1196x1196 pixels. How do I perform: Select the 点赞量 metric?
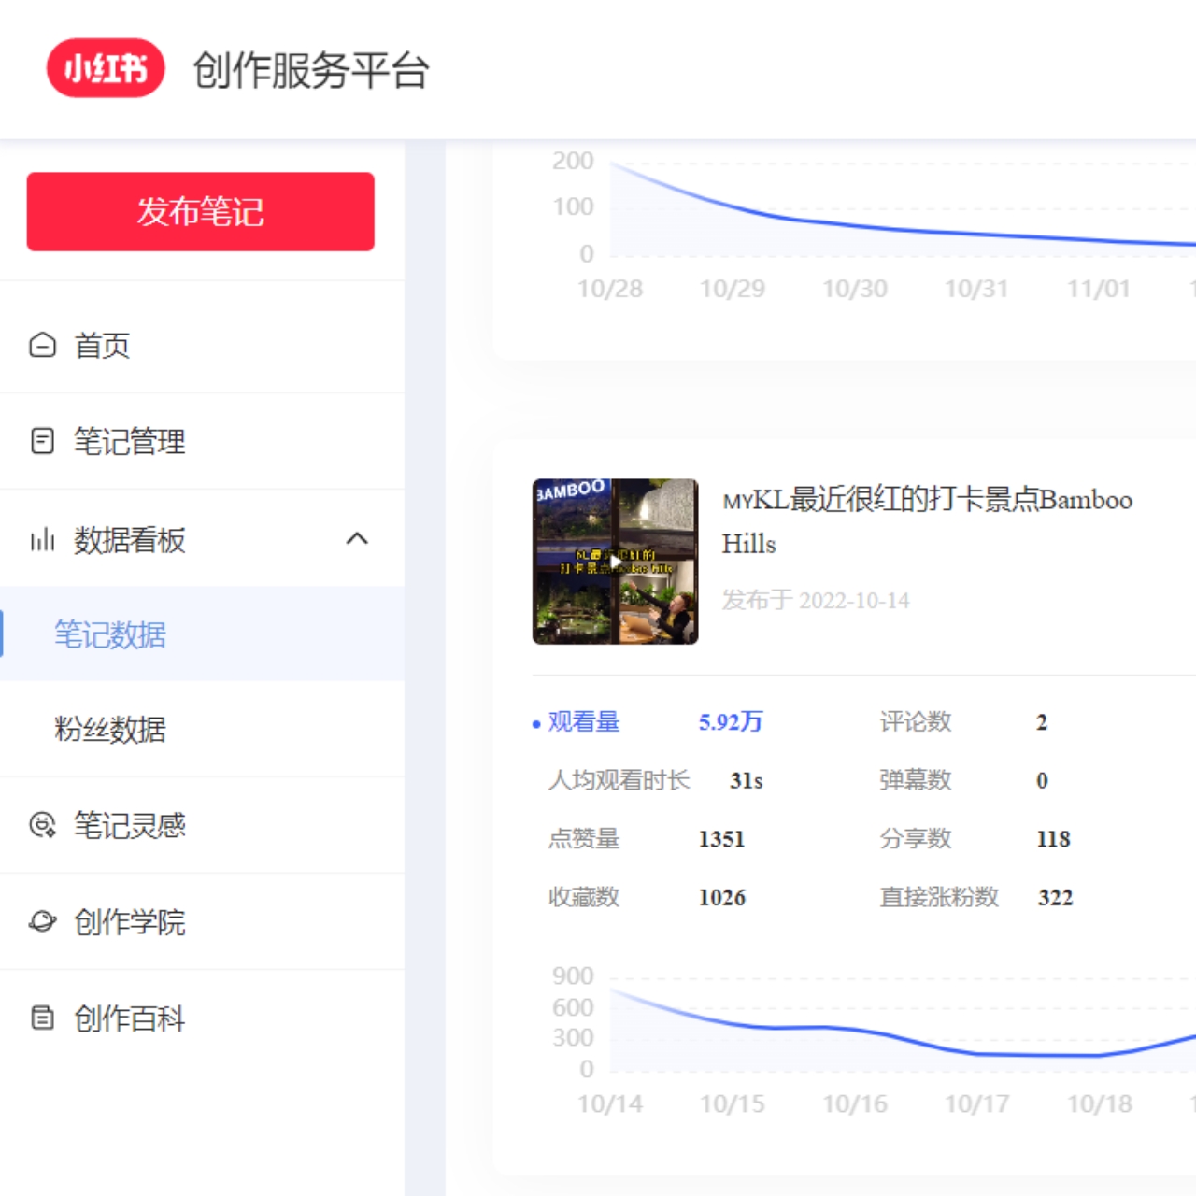pyautogui.click(x=583, y=839)
